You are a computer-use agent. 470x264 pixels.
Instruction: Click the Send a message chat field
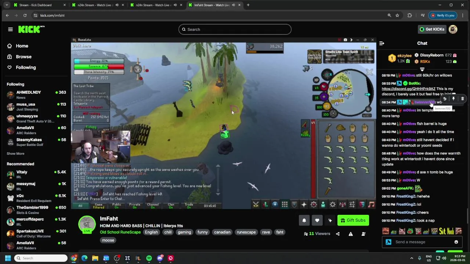point(422,242)
